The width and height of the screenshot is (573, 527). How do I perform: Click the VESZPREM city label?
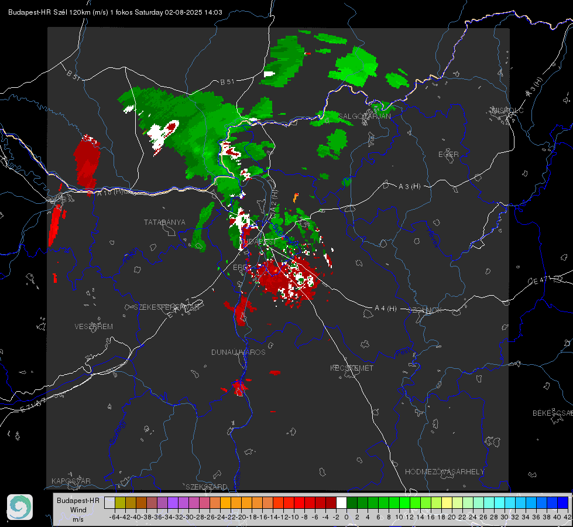point(94,326)
